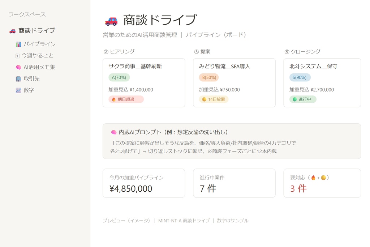Click 加重見込 ¥2,700,000 value
This screenshot has height=247, width=370.
pyautogui.click(x=311, y=90)
